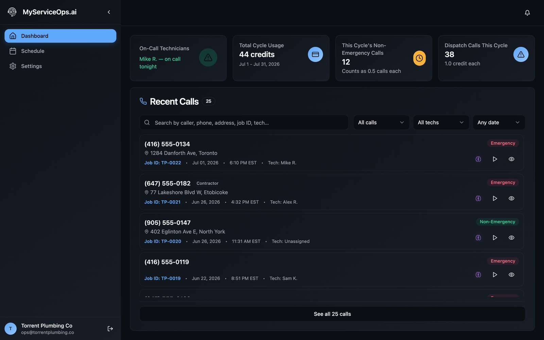
Task: Click the Recent Calls phone icon
Action: click(143, 101)
